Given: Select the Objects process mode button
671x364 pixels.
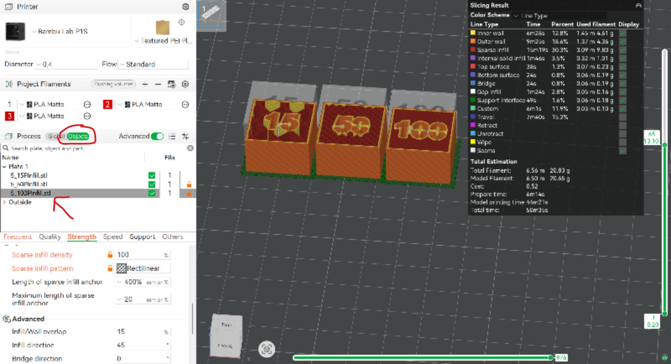Looking at the screenshot, I should click(x=78, y=136).
